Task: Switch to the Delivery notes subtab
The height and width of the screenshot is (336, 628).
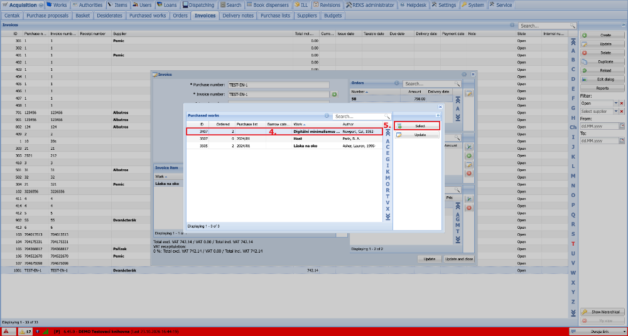Action: (238, 16)
